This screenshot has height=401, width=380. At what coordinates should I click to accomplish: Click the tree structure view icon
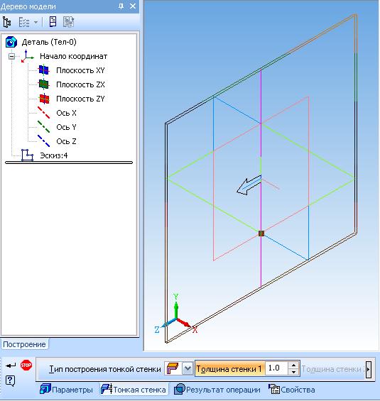point(6,22)
